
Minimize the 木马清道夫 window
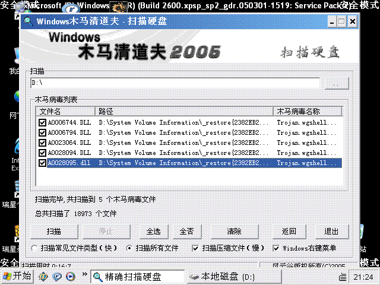332,22
